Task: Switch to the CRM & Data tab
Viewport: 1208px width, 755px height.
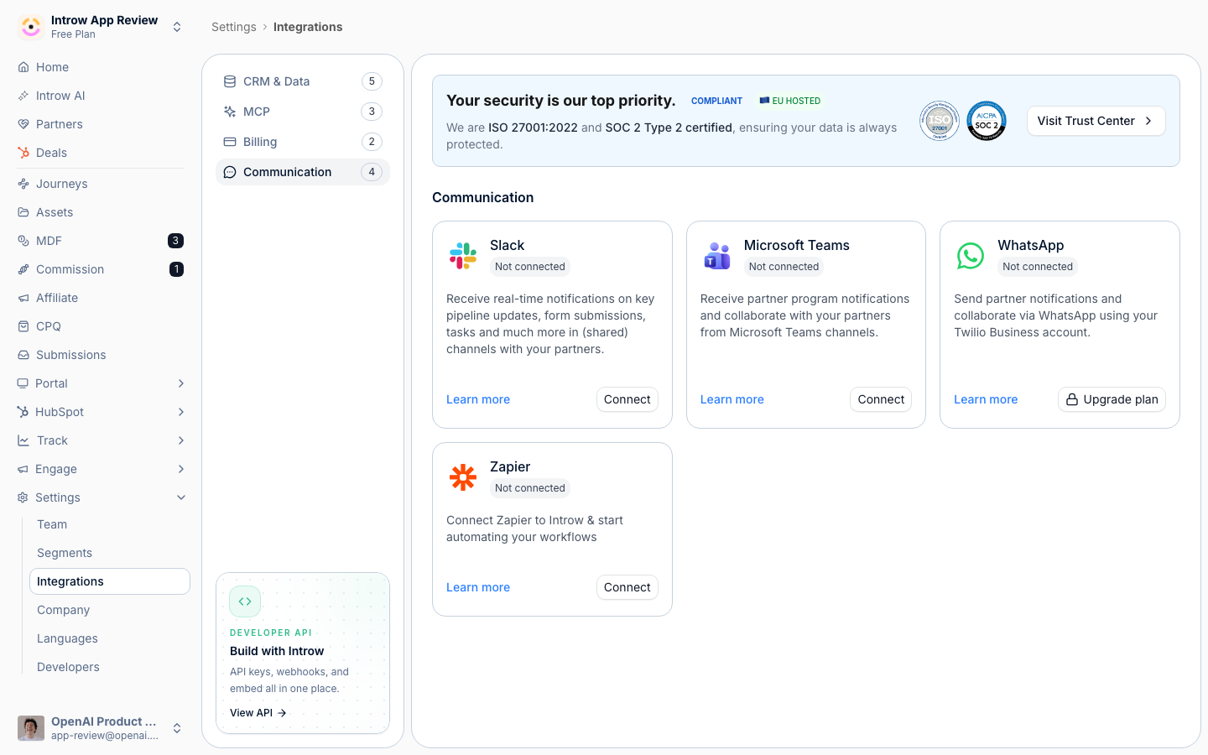Action: tap(303, 81)
